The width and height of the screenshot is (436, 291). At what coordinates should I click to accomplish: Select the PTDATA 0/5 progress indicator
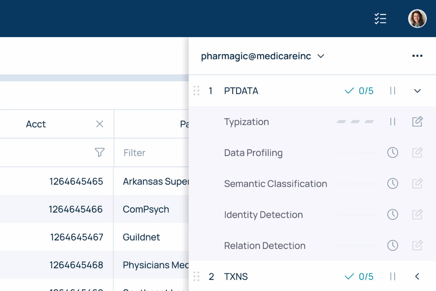click(359, 91)
